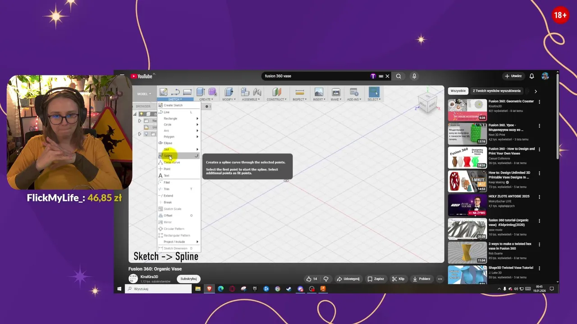The width and height of the screenshot is (577, 324).
Task: Toggle lightbulb visibility on lowest browser row
Action: click(146, 134)
